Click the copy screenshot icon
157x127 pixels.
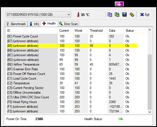tap(117, 15)
